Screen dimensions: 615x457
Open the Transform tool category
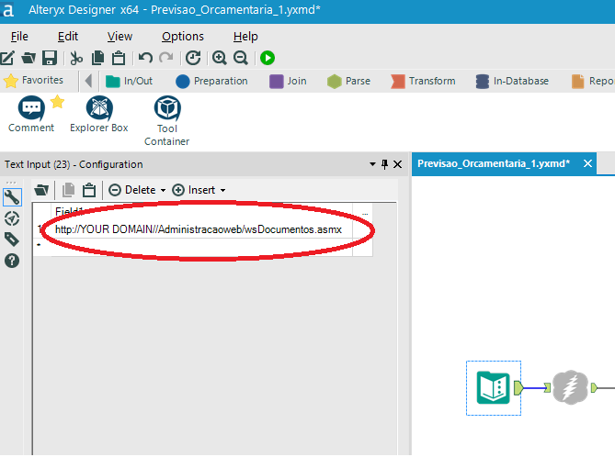[x=423, y=81]
